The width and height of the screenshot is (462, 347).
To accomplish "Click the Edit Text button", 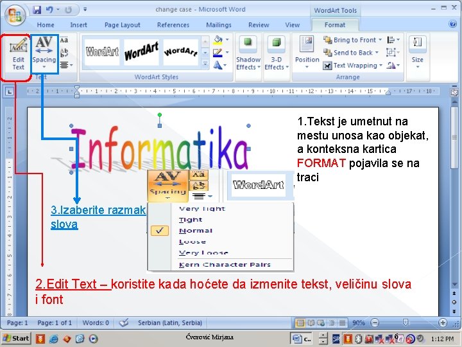I will click(x=18, y=54).
